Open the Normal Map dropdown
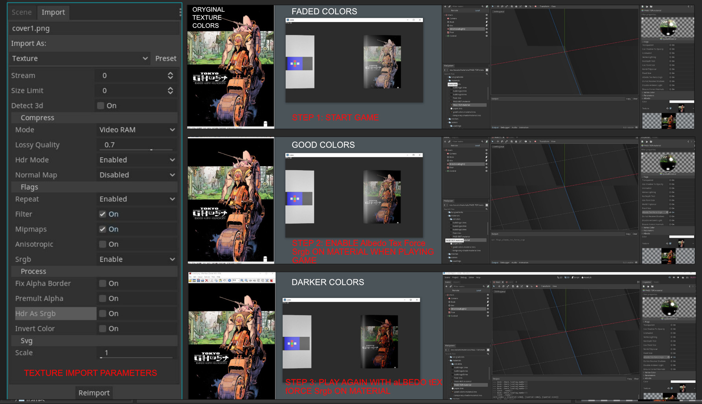The image size is (702, 404). (137, 175)
